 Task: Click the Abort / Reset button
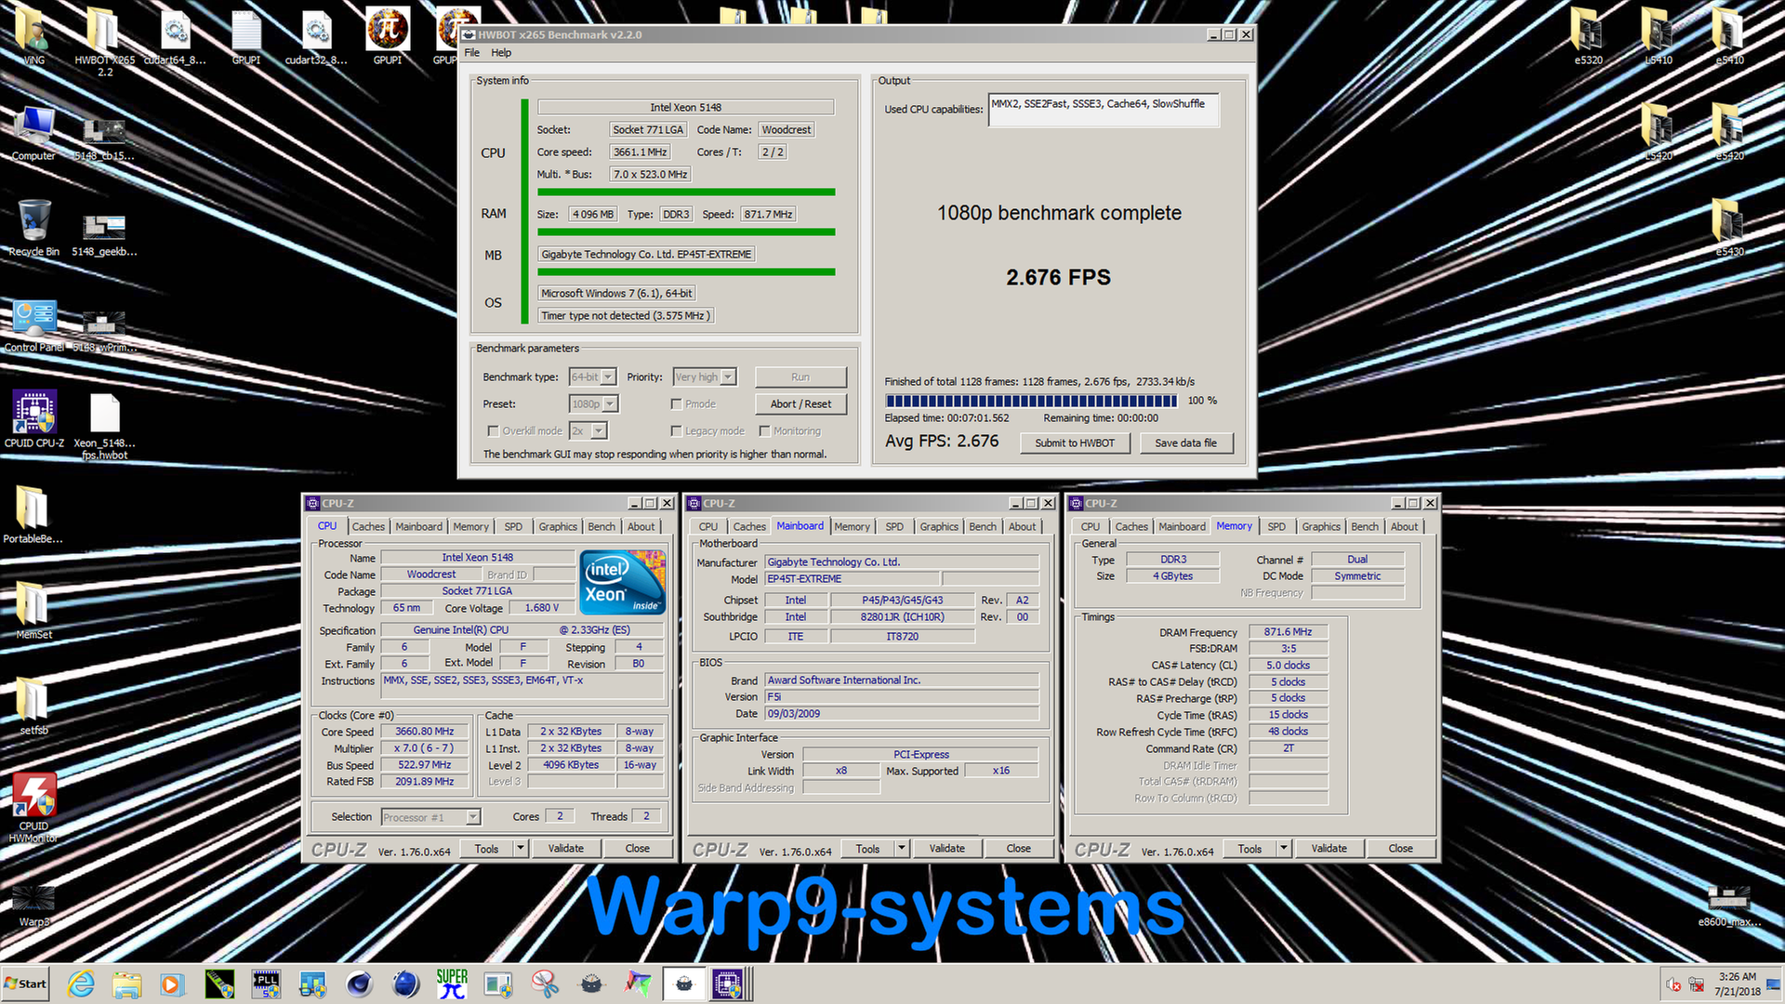point(800,404)
